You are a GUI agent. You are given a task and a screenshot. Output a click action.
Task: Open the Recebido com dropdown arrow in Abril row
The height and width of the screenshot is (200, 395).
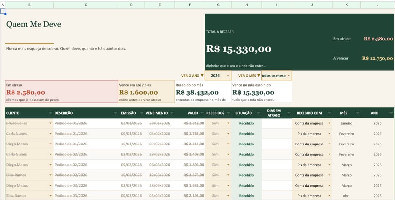click(x=329, y=196)
